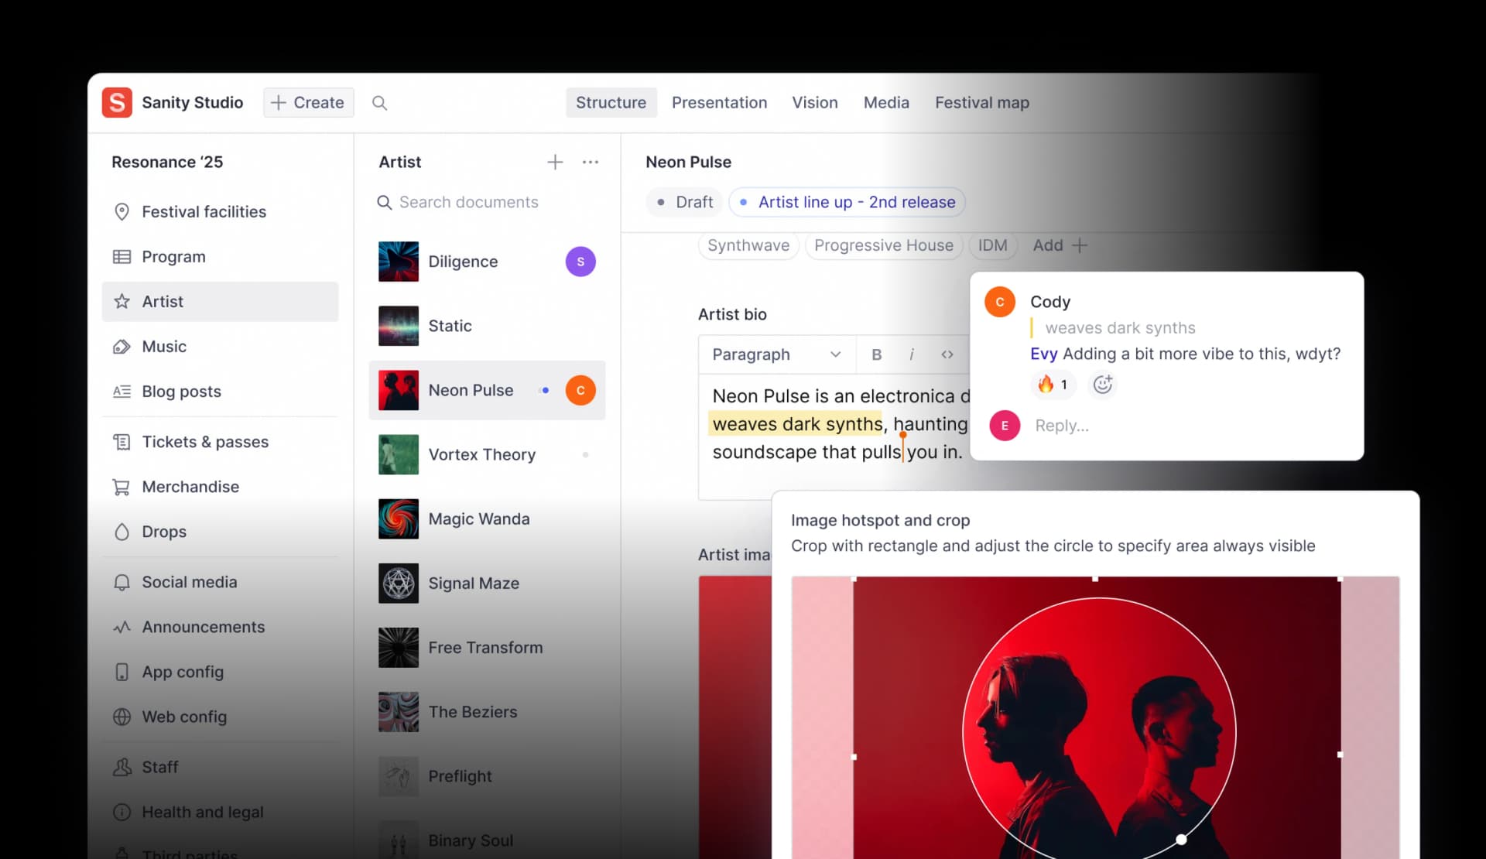Open the three-dots menu in Artist pane
Image resolution: width=1486 pixels, height=859 pixels.
click(591, 162)
